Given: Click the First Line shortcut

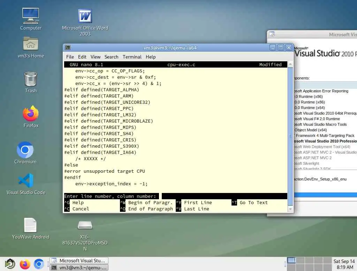Looking at the screenshot, I should (x=194, y=202).
